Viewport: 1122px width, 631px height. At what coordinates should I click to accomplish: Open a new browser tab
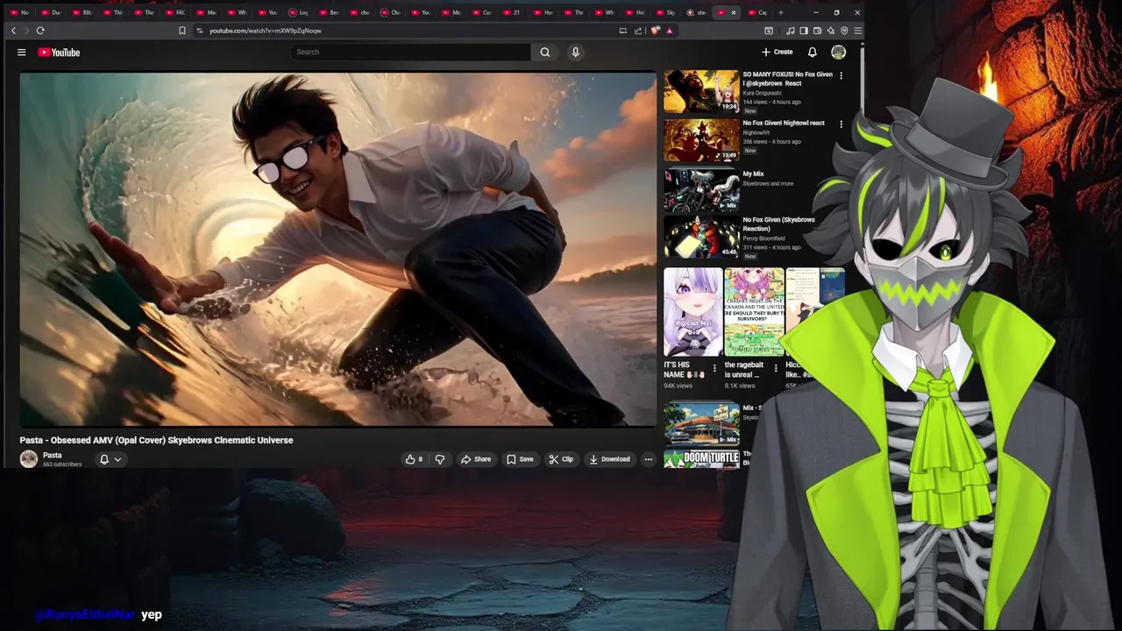coord(780,12)
